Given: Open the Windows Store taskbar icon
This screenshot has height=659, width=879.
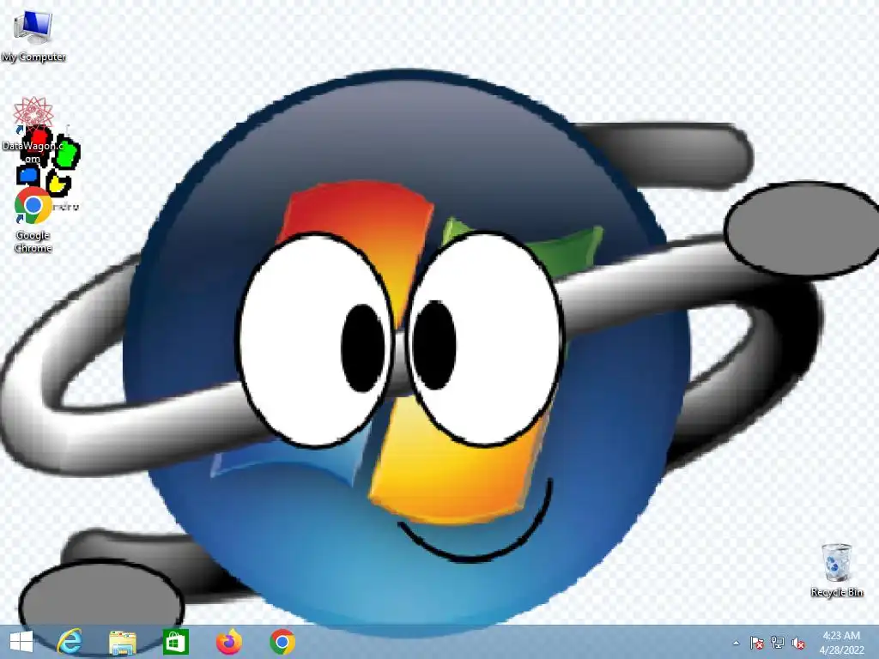Looking at the screenshot, I should click(x=175, y=642).
